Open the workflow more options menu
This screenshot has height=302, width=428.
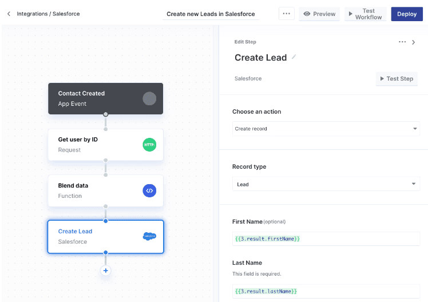point(287,14)
